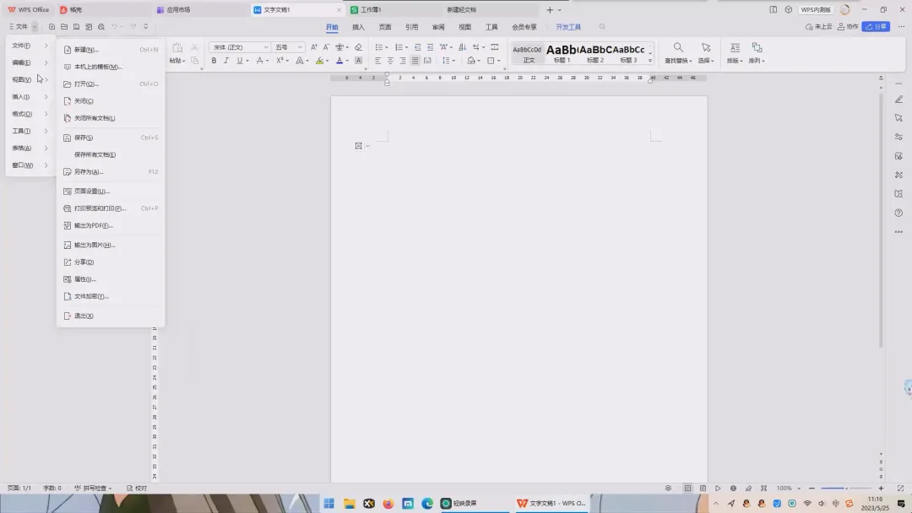Click the eraser clear formatting icon
Screen dimensions: 912x513
(x=358, y=47)
